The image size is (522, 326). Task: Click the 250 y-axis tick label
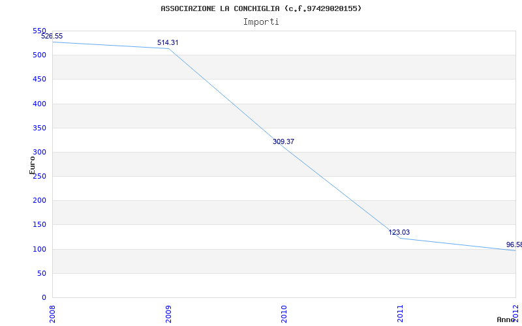point(40,177)
